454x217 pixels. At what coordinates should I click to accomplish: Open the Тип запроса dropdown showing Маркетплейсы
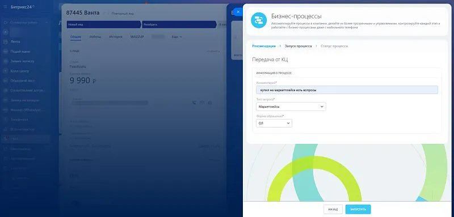[x=291, y=107]
